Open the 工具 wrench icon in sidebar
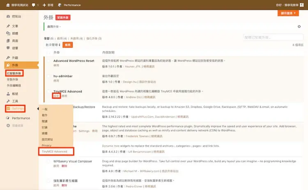The height and width of the screenshot is (190, 308). pos(8,101)
